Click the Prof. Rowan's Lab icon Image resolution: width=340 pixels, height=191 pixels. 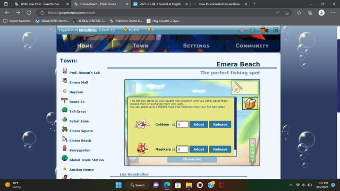[65, 71]
